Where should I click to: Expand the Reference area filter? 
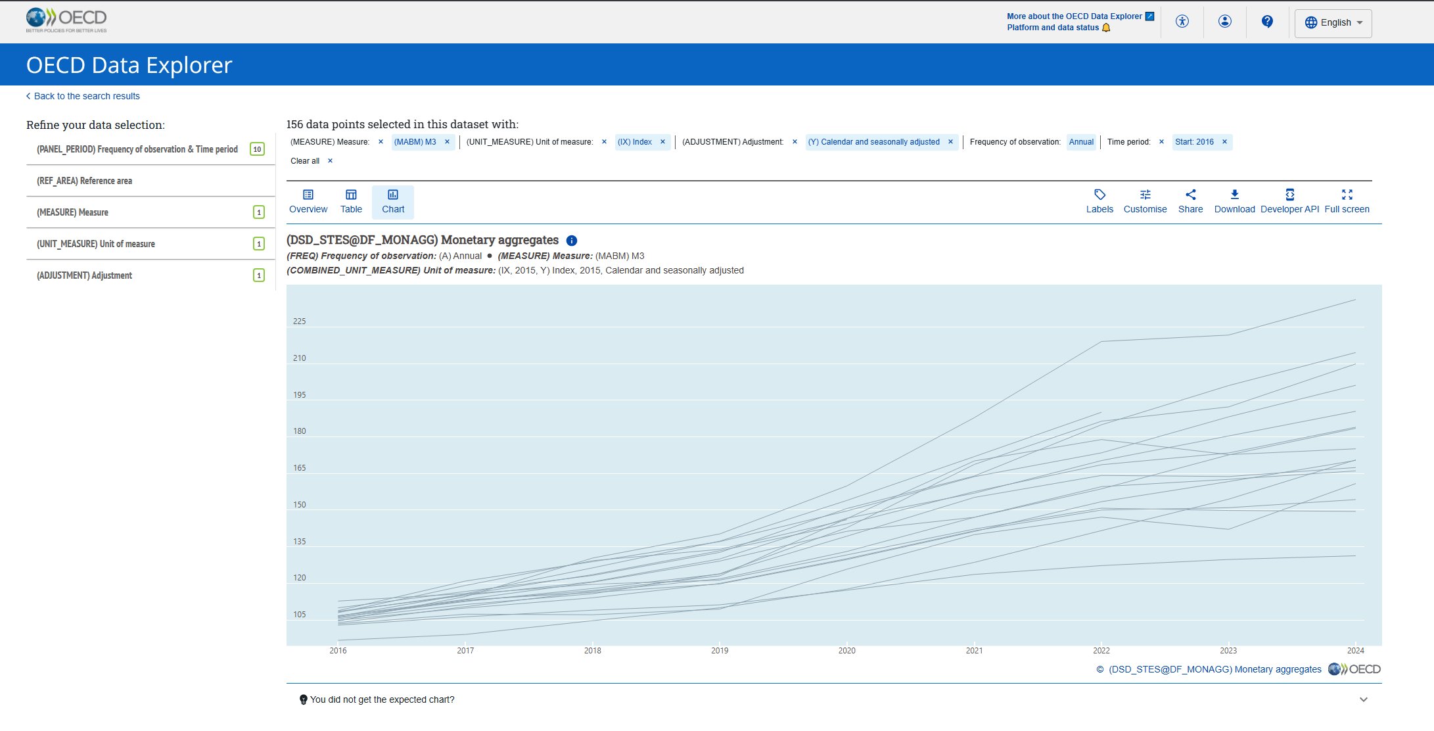pyautogui.click(x=150, y=181)
